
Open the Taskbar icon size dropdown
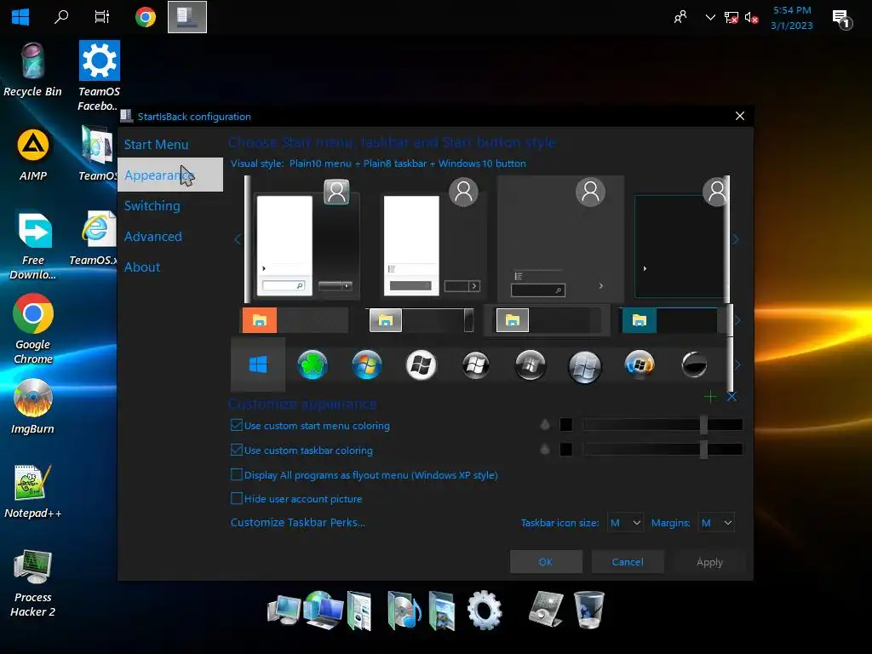click(x=625, y=523)
